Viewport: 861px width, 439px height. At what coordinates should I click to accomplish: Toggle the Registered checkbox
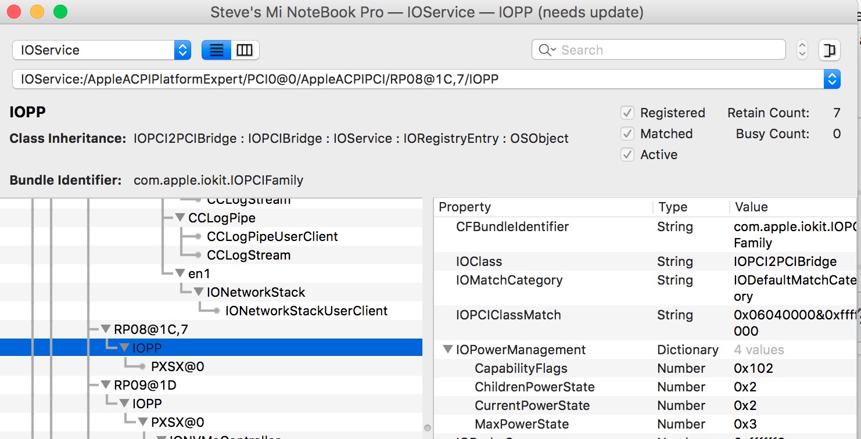pyautogui.click(x=627, y=113)
